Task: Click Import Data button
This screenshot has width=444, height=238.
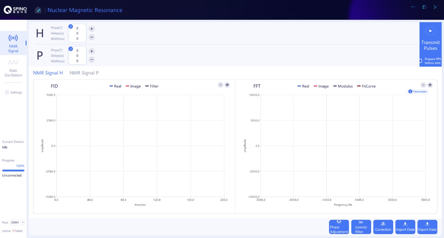Action: tap(405, 227)
